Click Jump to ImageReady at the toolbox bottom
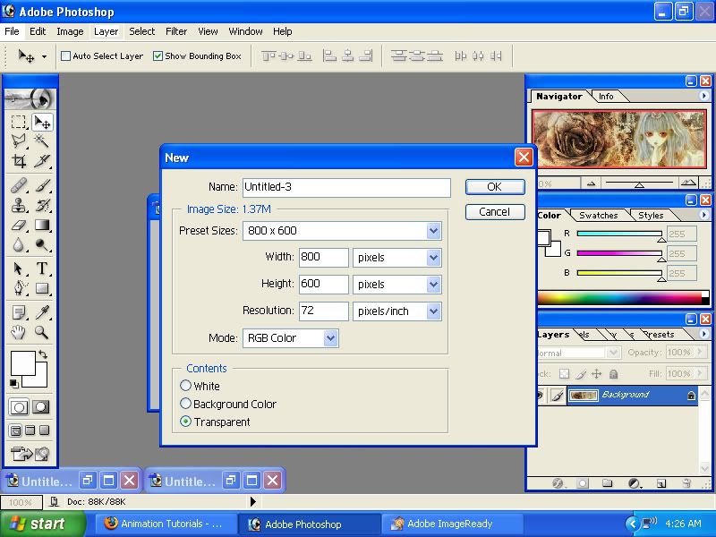 click(30, 454)
